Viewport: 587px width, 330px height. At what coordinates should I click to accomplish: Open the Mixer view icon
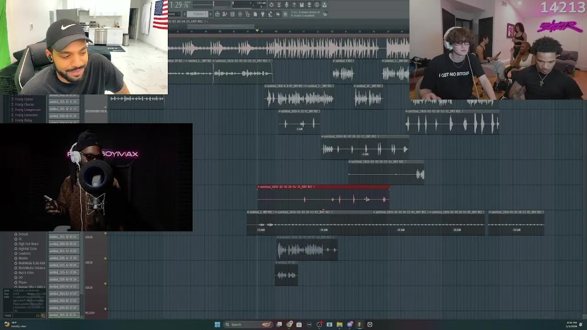[240, 14]
